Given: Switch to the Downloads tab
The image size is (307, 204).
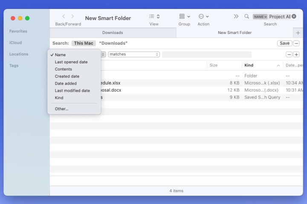Looking at the screenshot, I should (x=113, y=33).
